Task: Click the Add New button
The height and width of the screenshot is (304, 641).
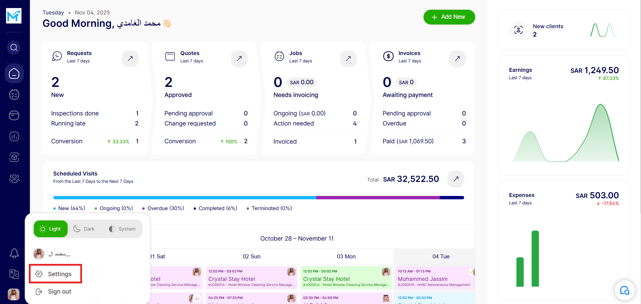Action: pyautogui.click(x=449, y=17)
